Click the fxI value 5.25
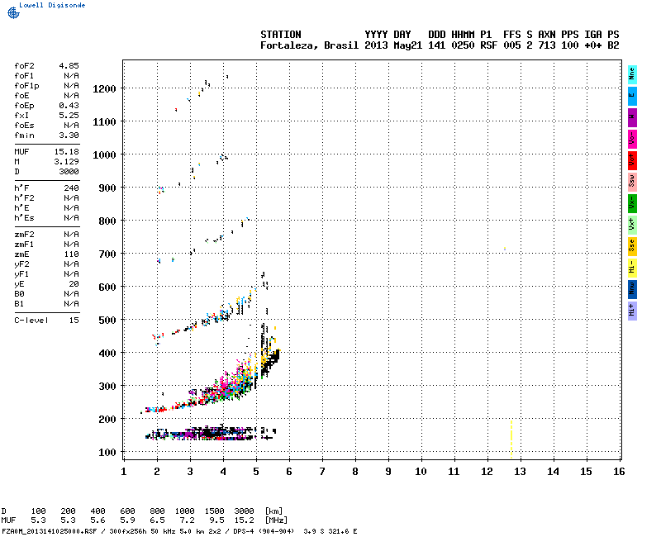The width and height of the screenshot is (661, 537). click(69, 115)
